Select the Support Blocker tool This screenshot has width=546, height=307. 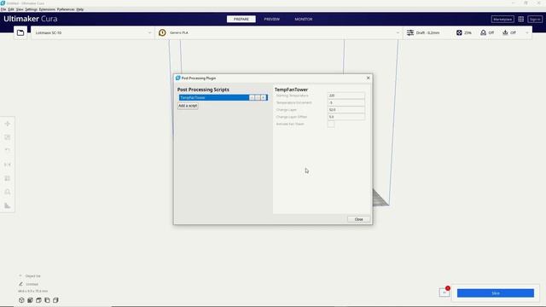8,192
